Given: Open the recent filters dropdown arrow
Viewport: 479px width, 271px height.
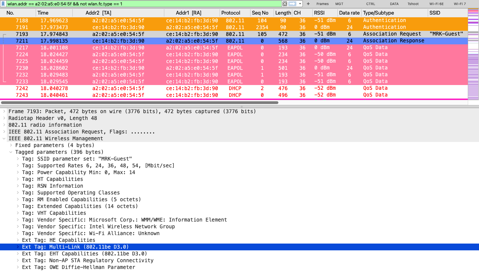Looking at the screenshot, I should point(300,4).
